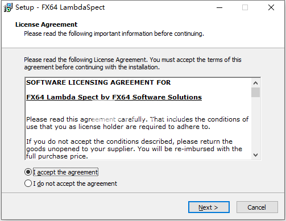Viewport: 286px width, 221px height.
Task: Close the FX64 LambdaSpect Setup window
Action: (x=271, y=7)
